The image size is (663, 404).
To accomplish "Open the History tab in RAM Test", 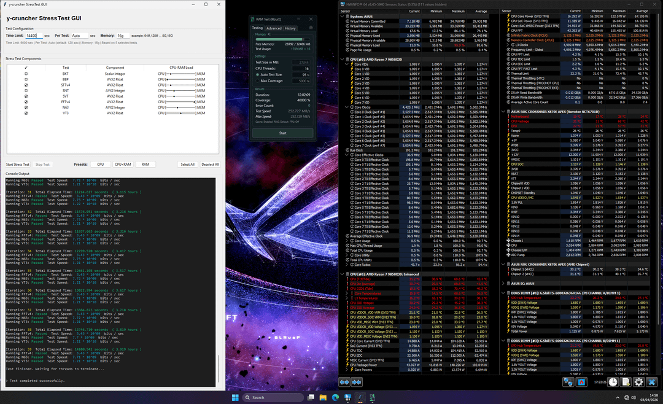I will [x=290, y=28].
